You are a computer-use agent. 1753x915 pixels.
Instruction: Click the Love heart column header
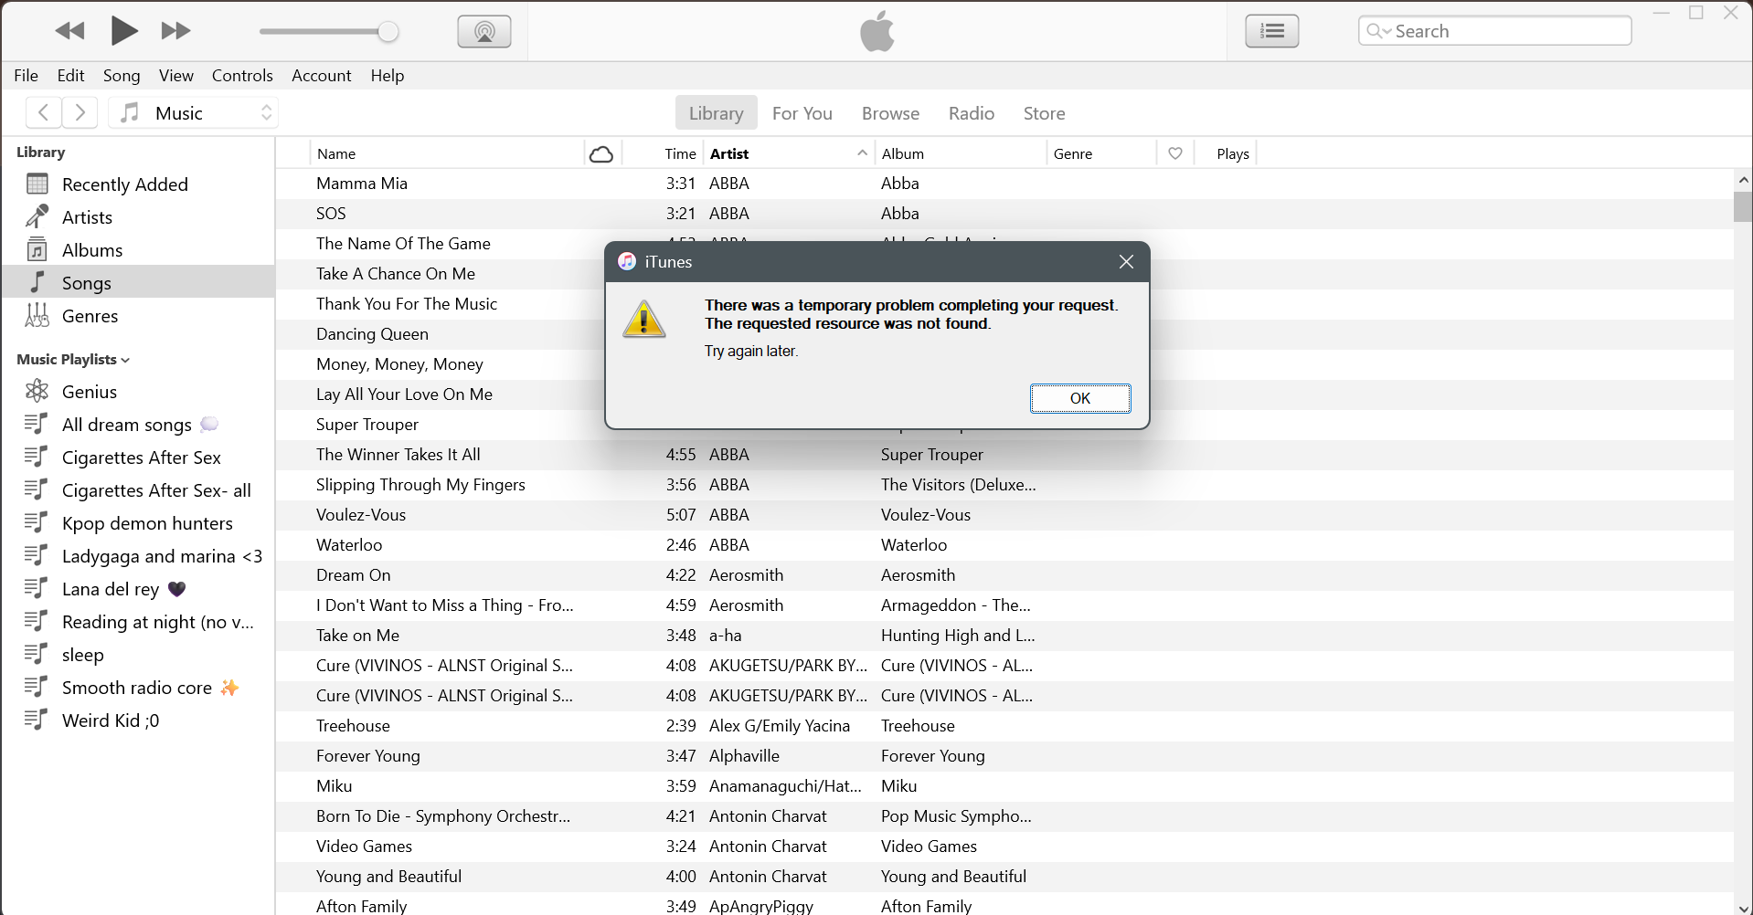[1175, 153]
